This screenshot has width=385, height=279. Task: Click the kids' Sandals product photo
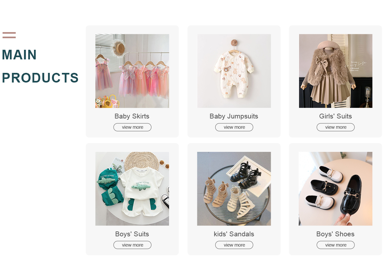click(x=234, y=189)
